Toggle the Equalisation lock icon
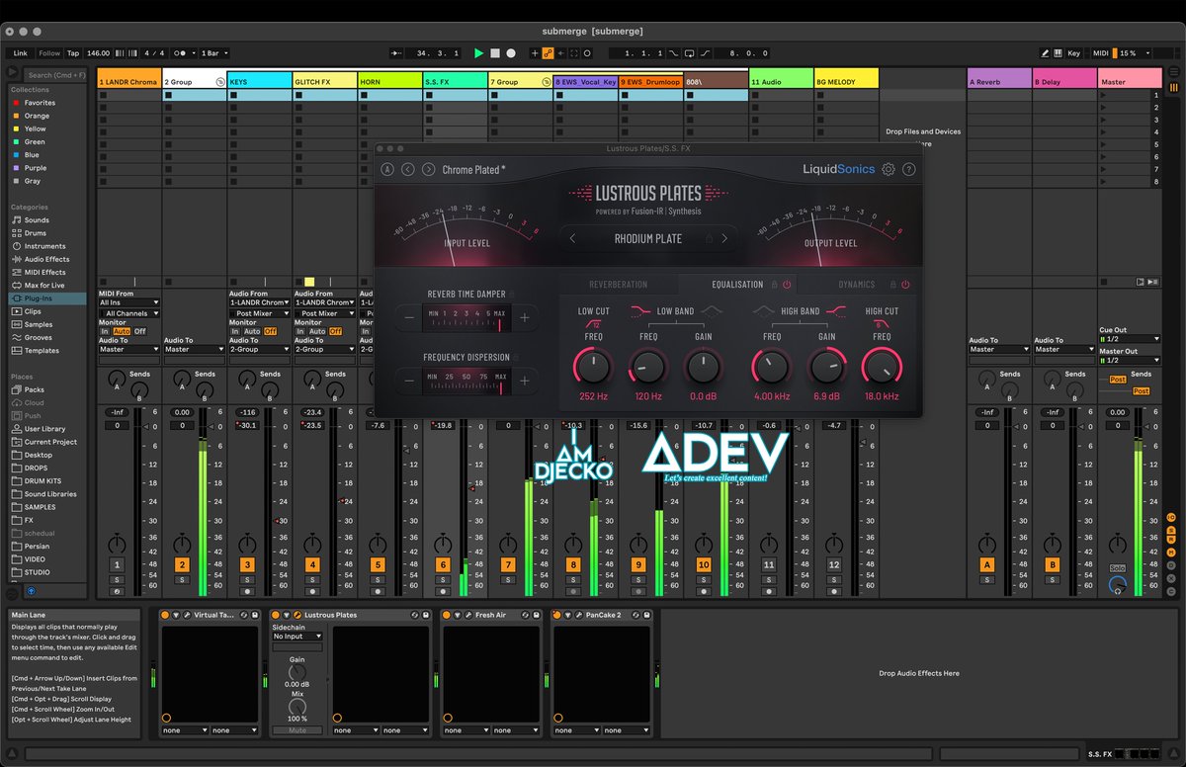The width and height of the screenshot is (1186, 767). pos(774,285)
